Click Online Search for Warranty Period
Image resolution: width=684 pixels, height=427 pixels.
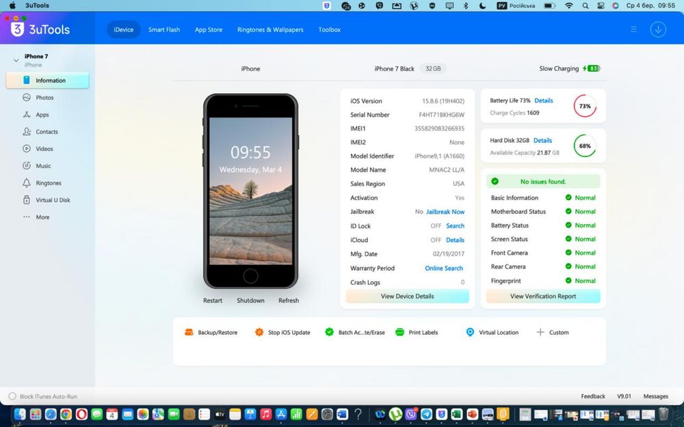(444, 268)
